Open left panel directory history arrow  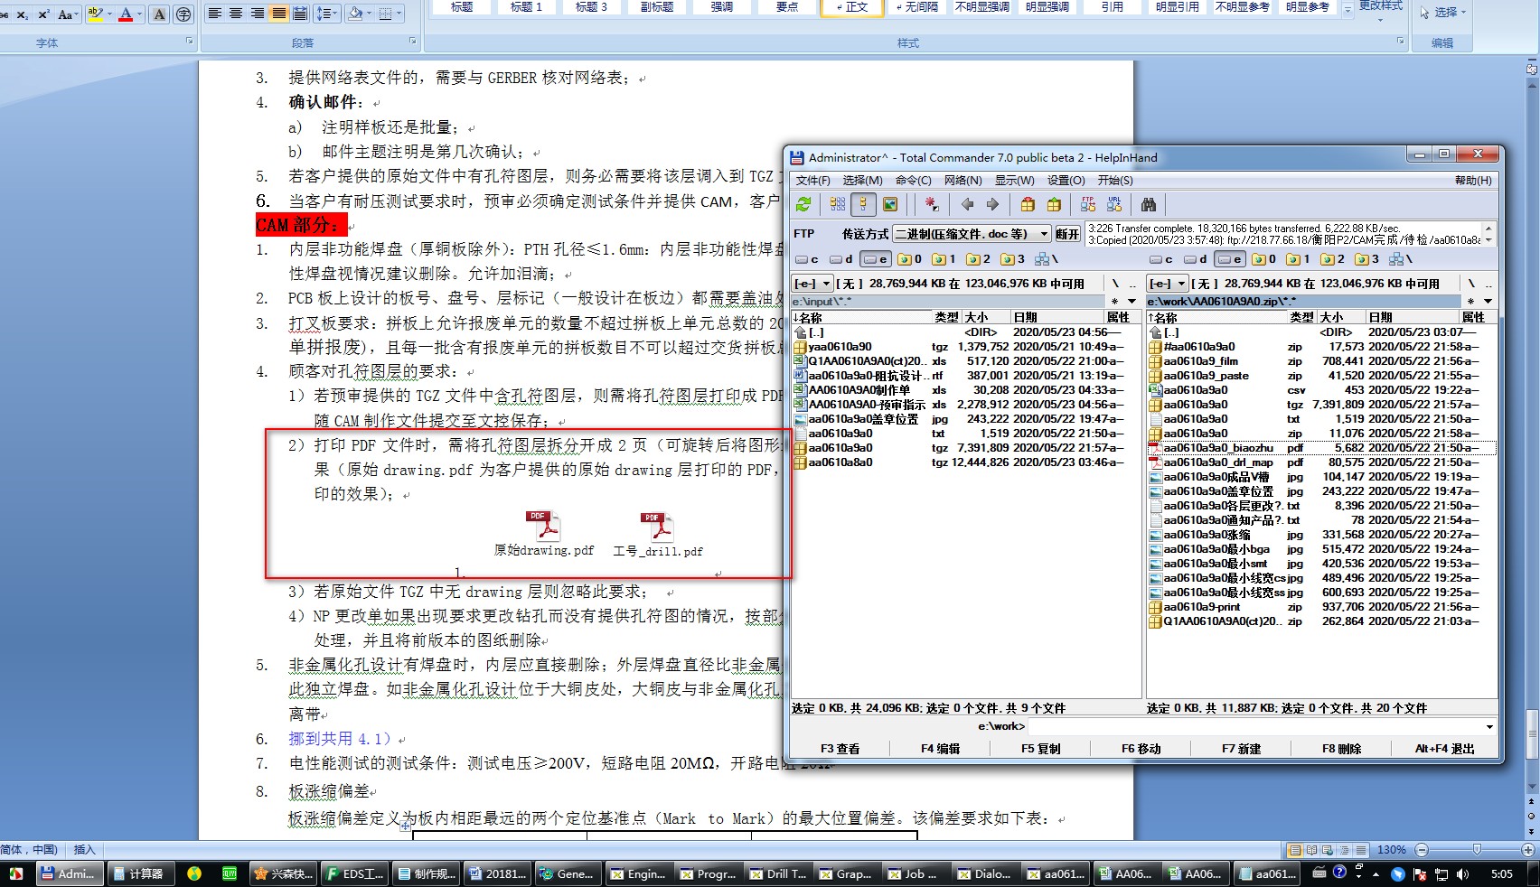1132,302
